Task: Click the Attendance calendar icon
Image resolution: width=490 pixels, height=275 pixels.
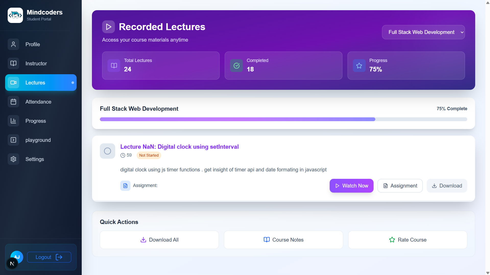Action: tap(13, 102)
